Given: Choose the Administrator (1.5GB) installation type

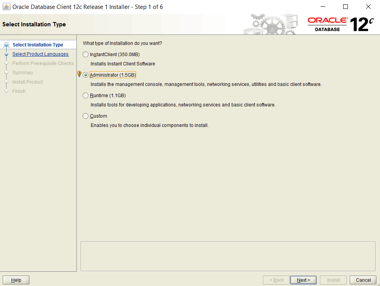Looking at the screenshot, I should pos(85,75).
